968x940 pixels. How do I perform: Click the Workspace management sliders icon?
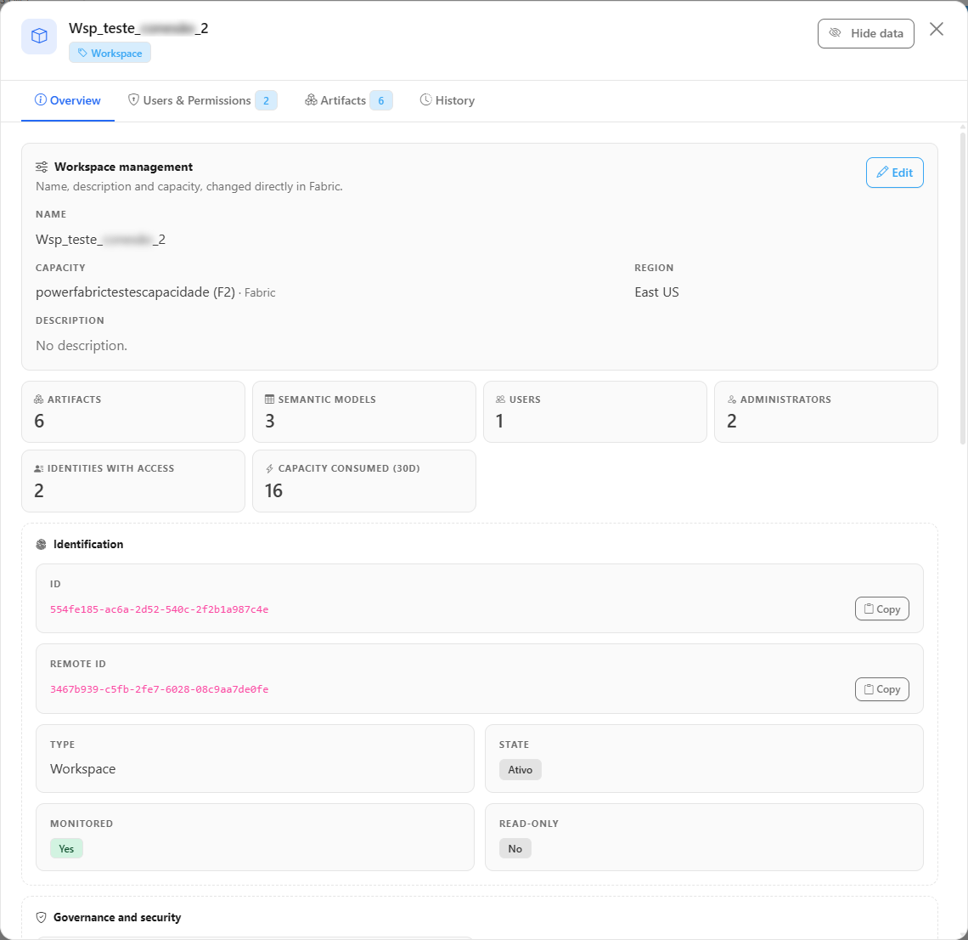coord(42,167)
